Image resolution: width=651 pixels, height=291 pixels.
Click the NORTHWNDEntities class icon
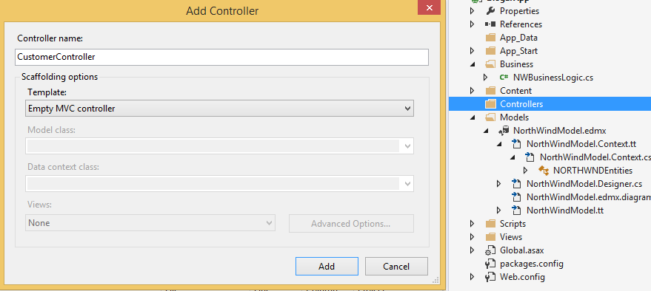tap(544, 171)
